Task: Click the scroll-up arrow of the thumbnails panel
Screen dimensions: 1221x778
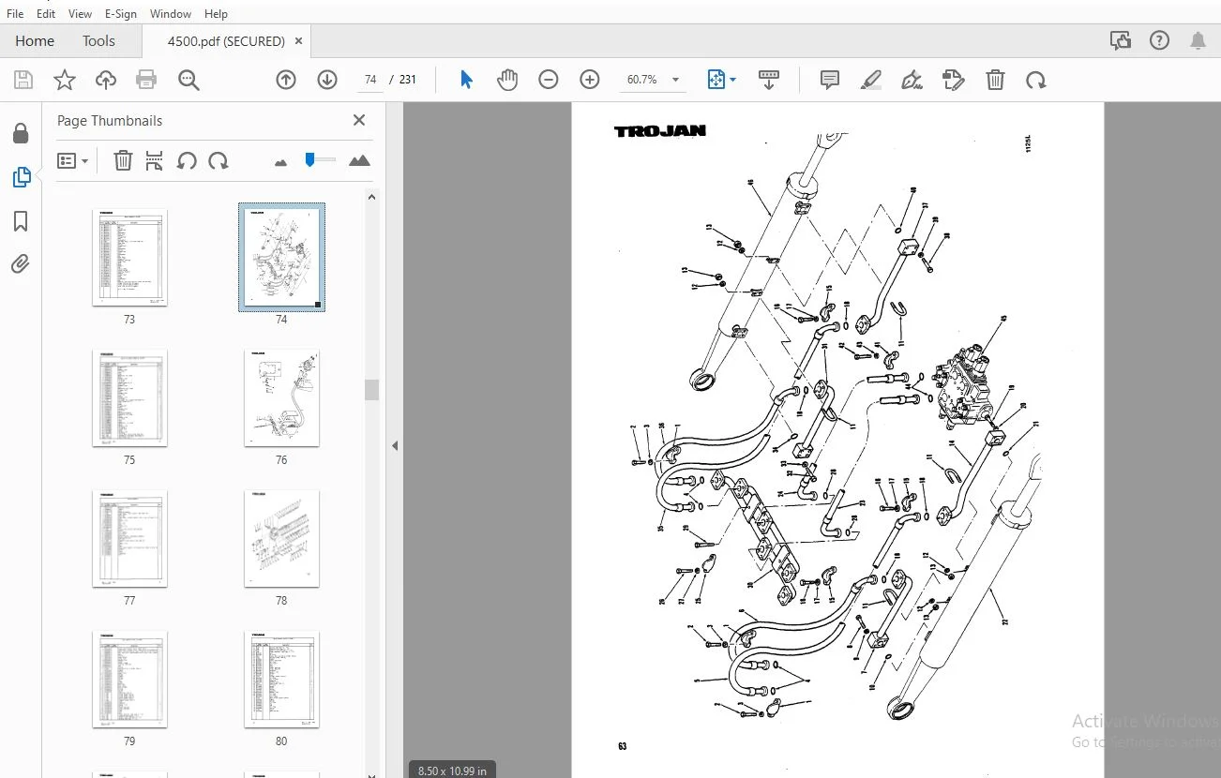Action: [x=372, y=197]
